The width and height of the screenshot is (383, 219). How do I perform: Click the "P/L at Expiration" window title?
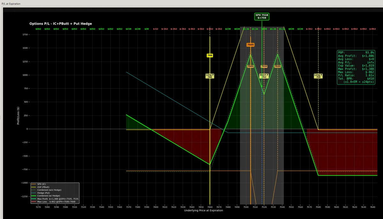(x=11, y=3)
